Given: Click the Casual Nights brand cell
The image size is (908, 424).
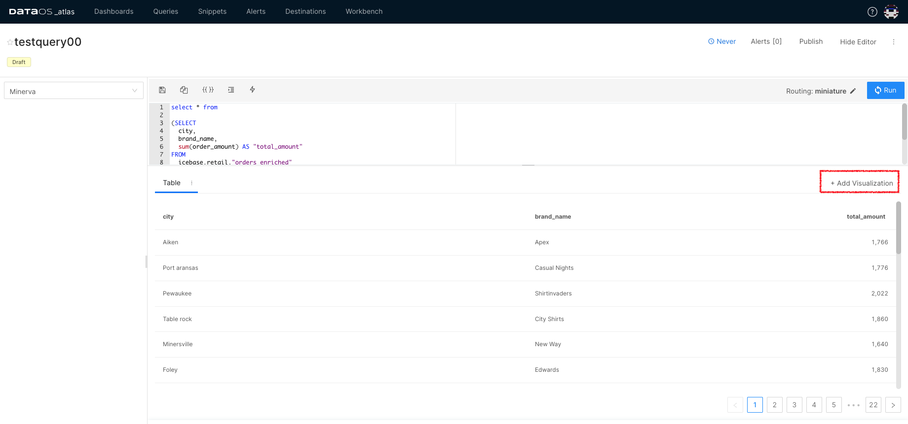Looking at the screenshot, I should coord(554,268).
